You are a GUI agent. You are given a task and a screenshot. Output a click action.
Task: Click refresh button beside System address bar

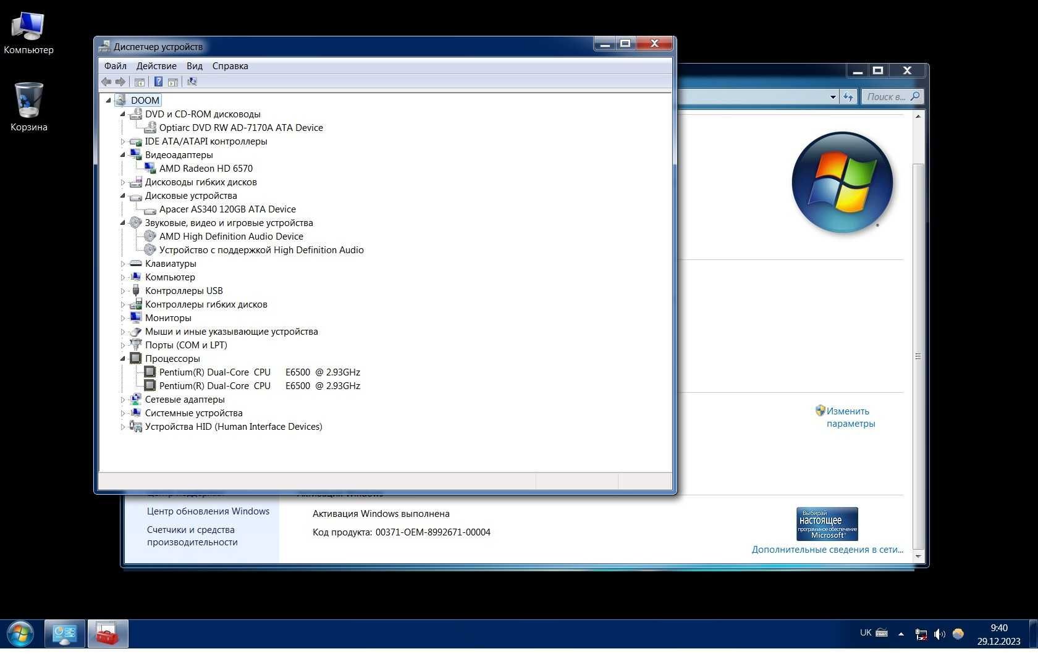pos(848,97)
